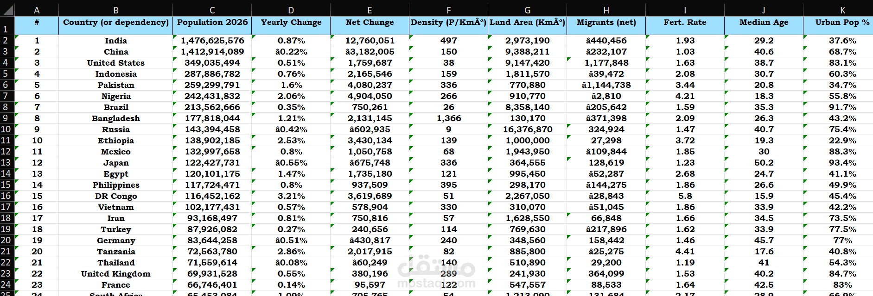873x296 pixels.
Task: Select the cell containing Nigeria
Action: point(115,96)
